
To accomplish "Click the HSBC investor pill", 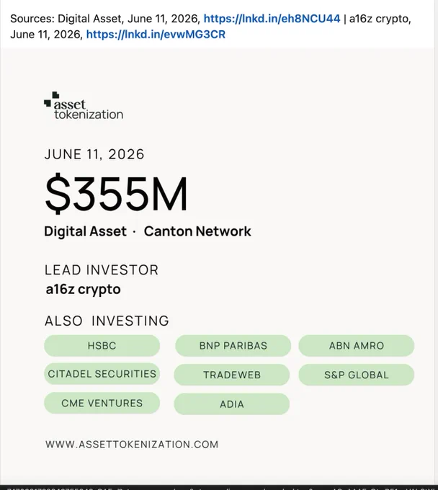I will [x=102, y=346].
